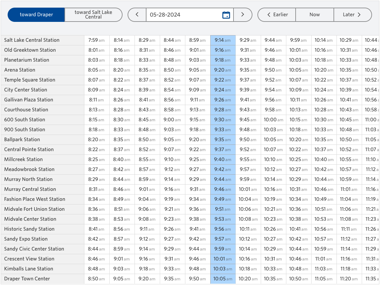Click 10:05 am arrival at Draper
The width and height of the screenshot is (380, 285).
[223, 279]
